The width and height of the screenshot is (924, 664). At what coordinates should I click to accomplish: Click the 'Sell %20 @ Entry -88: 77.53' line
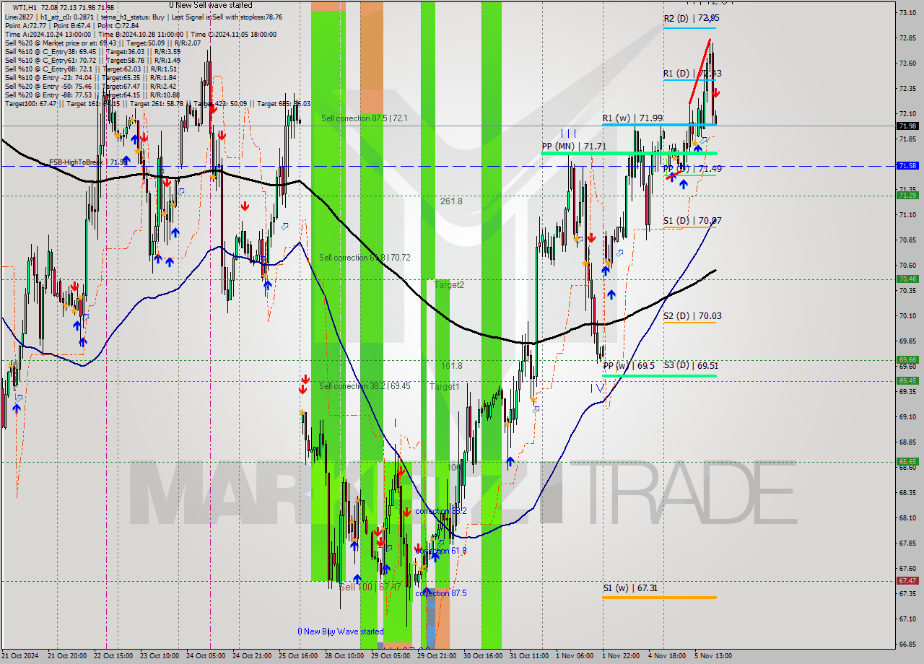coord(92,95)
